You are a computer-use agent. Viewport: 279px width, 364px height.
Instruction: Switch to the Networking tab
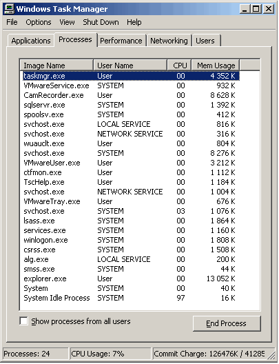pos(169,41)
